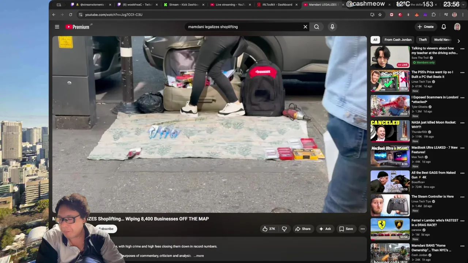Open the browser extensions puzzle icon
The width and height of the screenshot is (468, 263).
tap(434, 15)
